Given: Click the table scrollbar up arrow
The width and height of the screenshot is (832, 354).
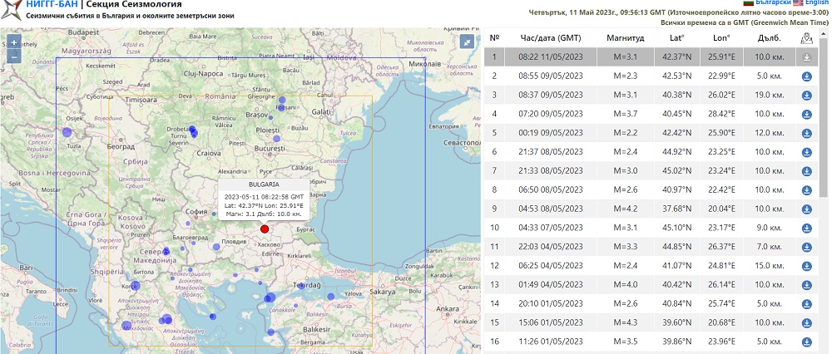Looking at the screenshot, I should click(x=824, y=32).
